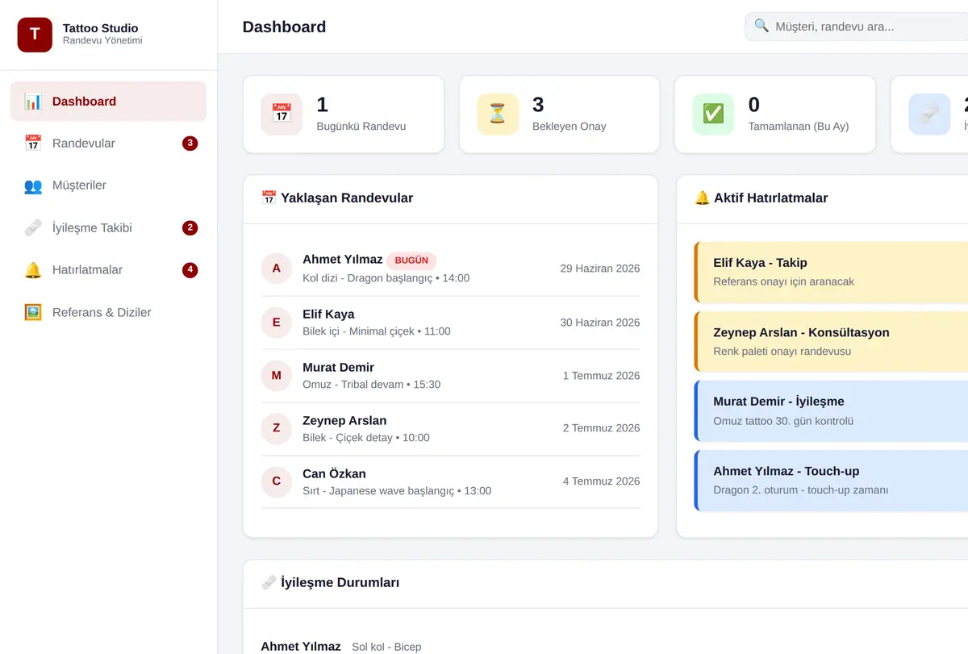Click the date 4 Temmuz 2026
This screenshot has width=968, height=654.
click(602, 481)
